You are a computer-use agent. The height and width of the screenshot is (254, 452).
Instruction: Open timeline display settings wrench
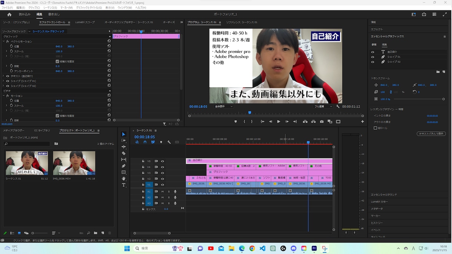(x=169, y=142)
